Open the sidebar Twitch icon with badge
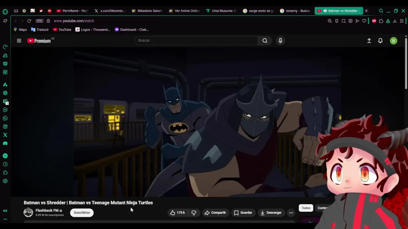The image size is (408, 229). tap(5, 102)
